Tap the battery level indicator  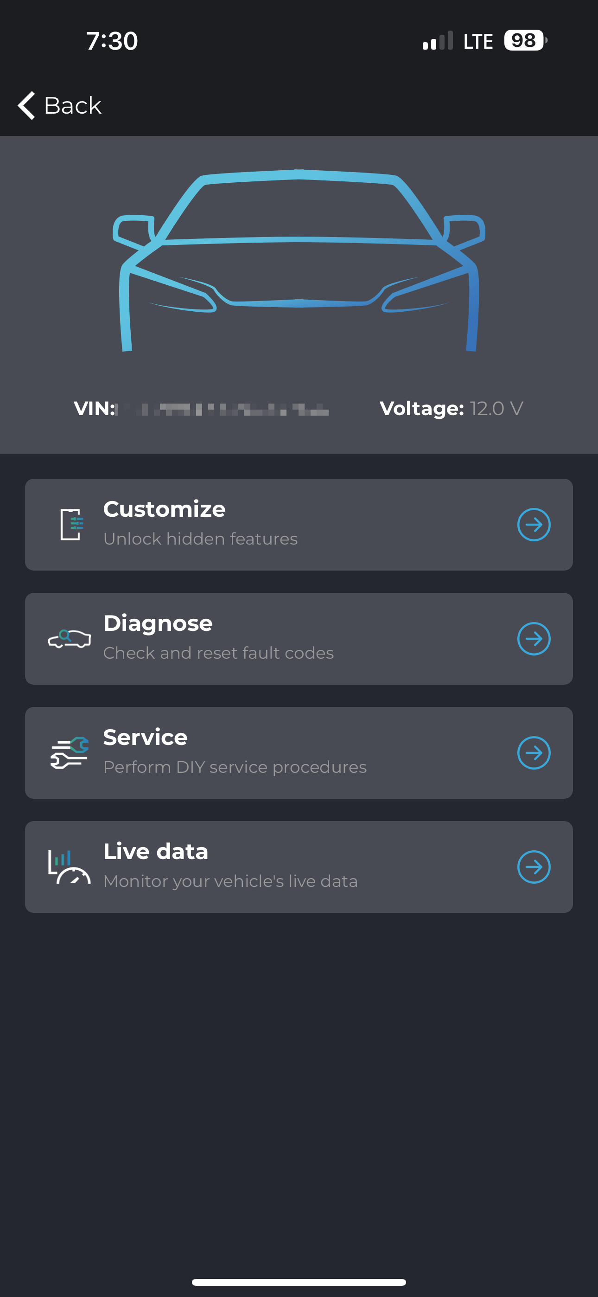point(525,40)
